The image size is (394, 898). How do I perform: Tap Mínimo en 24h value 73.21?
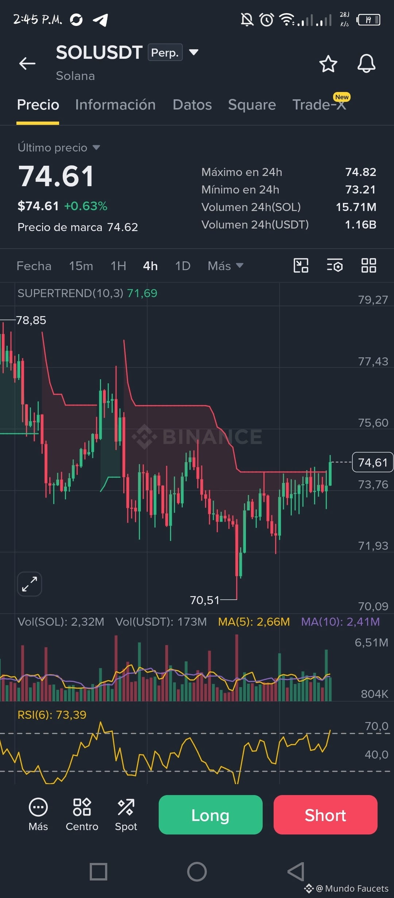click(x=360, y=189)
